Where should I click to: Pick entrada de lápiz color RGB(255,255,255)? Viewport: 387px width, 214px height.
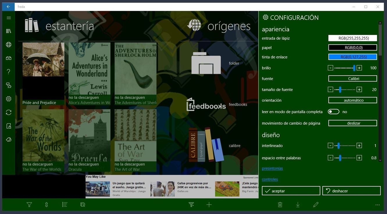353,38
